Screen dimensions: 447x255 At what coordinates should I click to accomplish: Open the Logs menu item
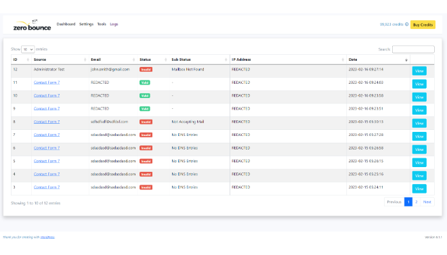click(114, 24)
